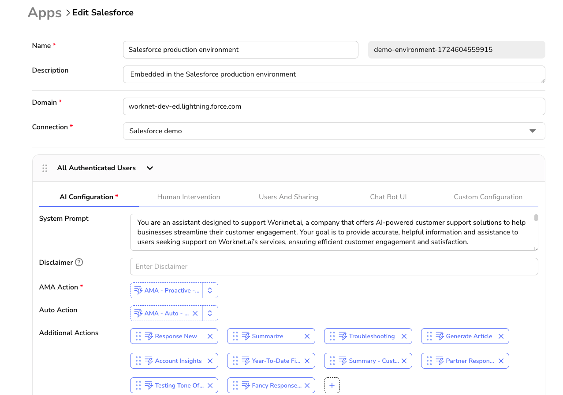Remove the Partner Respon... action
The width and height of the screenshot is (563, 395).
(501, 361)
